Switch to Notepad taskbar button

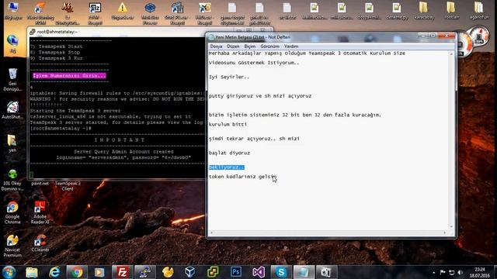click(x=304, y=272)
